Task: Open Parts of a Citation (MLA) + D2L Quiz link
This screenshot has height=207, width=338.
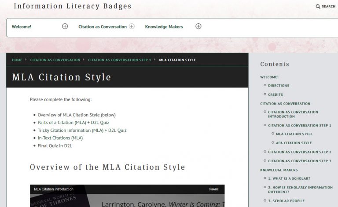Action: [73, 123]
